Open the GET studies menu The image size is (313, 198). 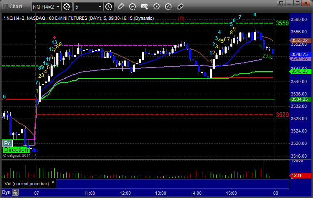pyautogui.click(x=144, y=7)
